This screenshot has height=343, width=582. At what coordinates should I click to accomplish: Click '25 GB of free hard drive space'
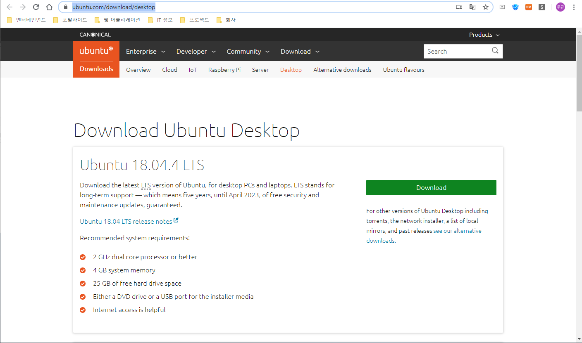tap(137, 283)
